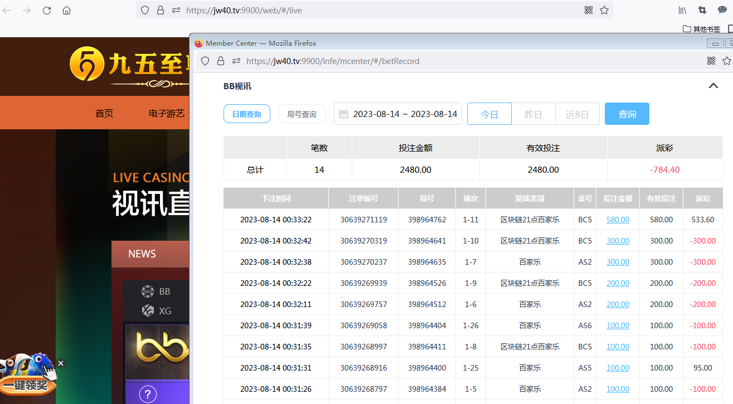Click the 下注时间 column header
The image size is (733, 404).
[x=276, y=198]
